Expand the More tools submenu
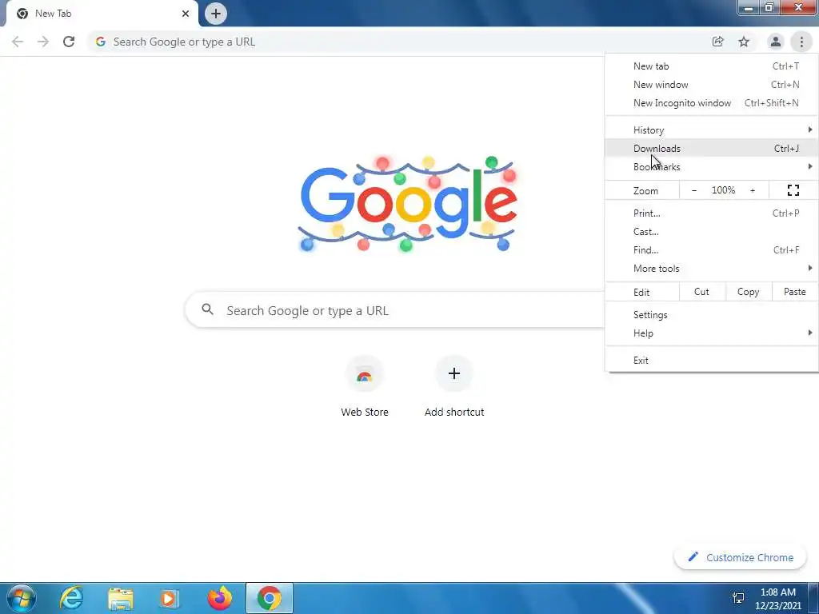The image size is (819, 614). coord(711,269)
